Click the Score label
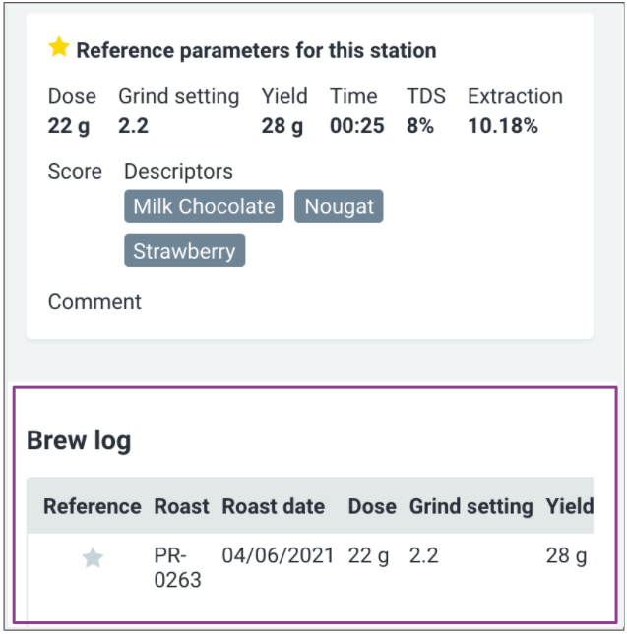Viewport: 627px width, 634px height. pos(75,171)
